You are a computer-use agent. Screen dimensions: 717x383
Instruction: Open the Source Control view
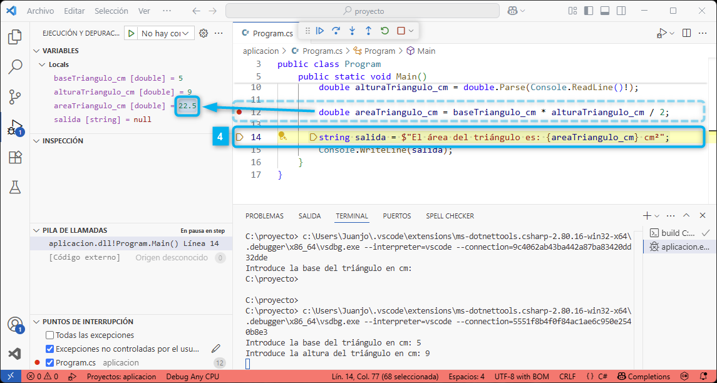pyautogui.click(x=15, y=98)
